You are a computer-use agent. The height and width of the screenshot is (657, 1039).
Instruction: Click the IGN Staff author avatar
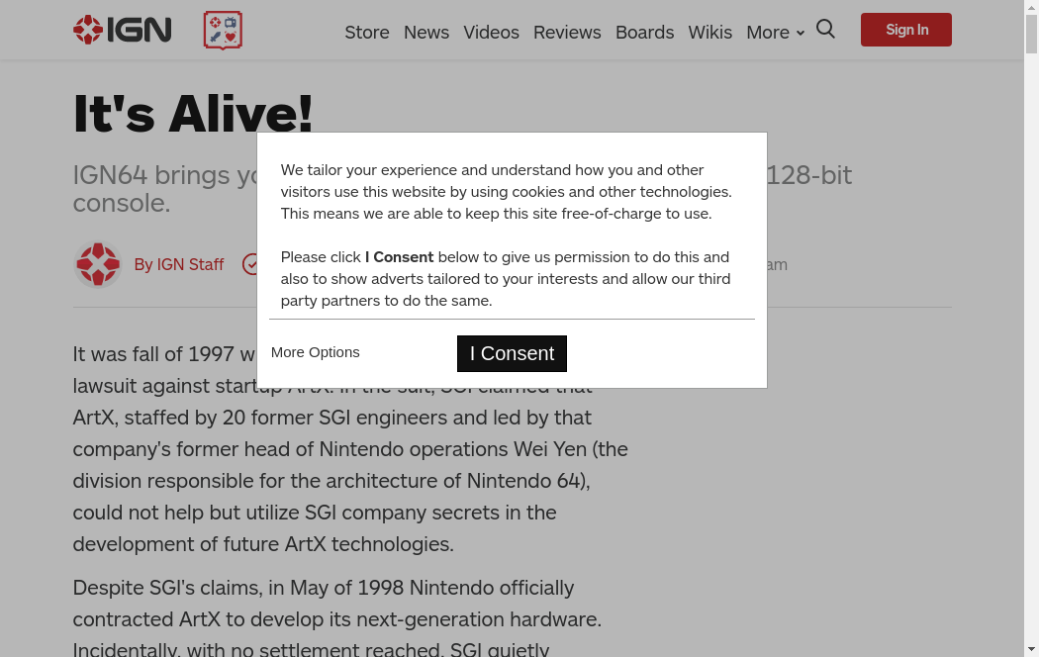click(97, 264)
